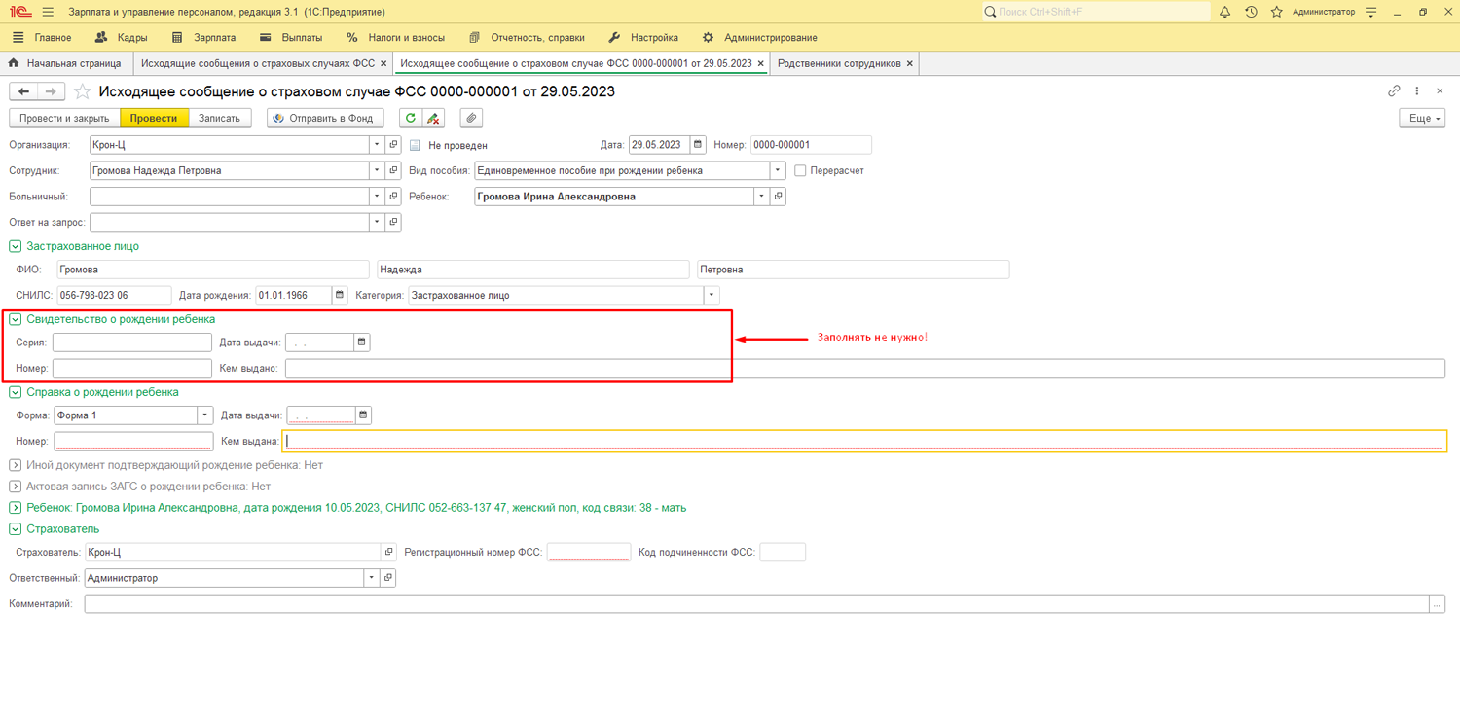Expand Актовая запись ЗАГС section
The image size is (1460, 722).
tap(16, 487)
